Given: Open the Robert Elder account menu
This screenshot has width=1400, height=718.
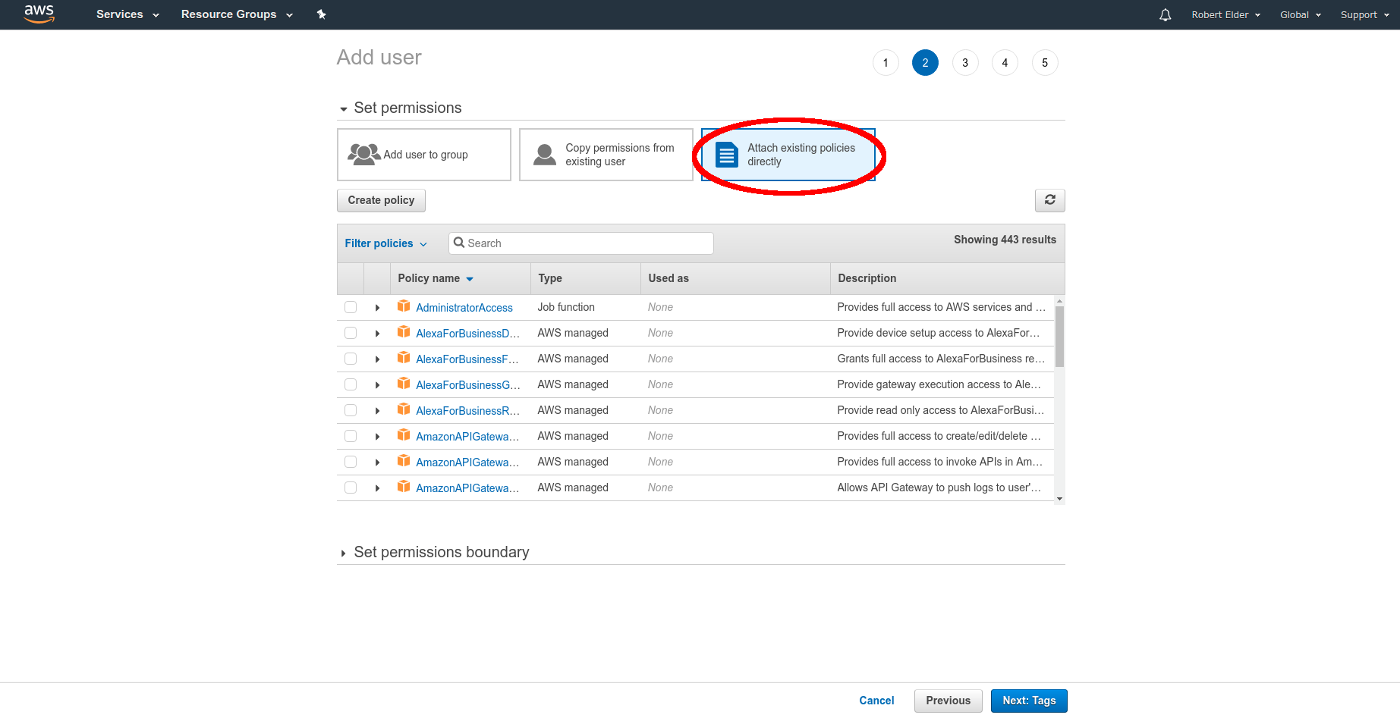Looking at the screenshot, I should click(x=1225, y=14).
